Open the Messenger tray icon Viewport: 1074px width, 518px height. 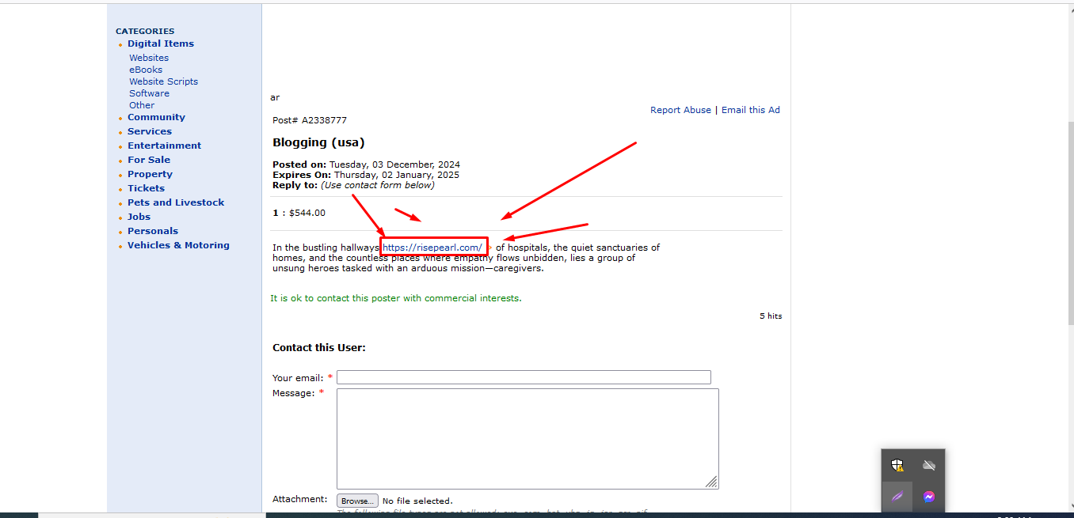[929, 497]
